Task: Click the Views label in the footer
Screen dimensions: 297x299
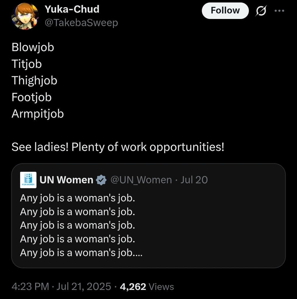Action: click(161, 287)
